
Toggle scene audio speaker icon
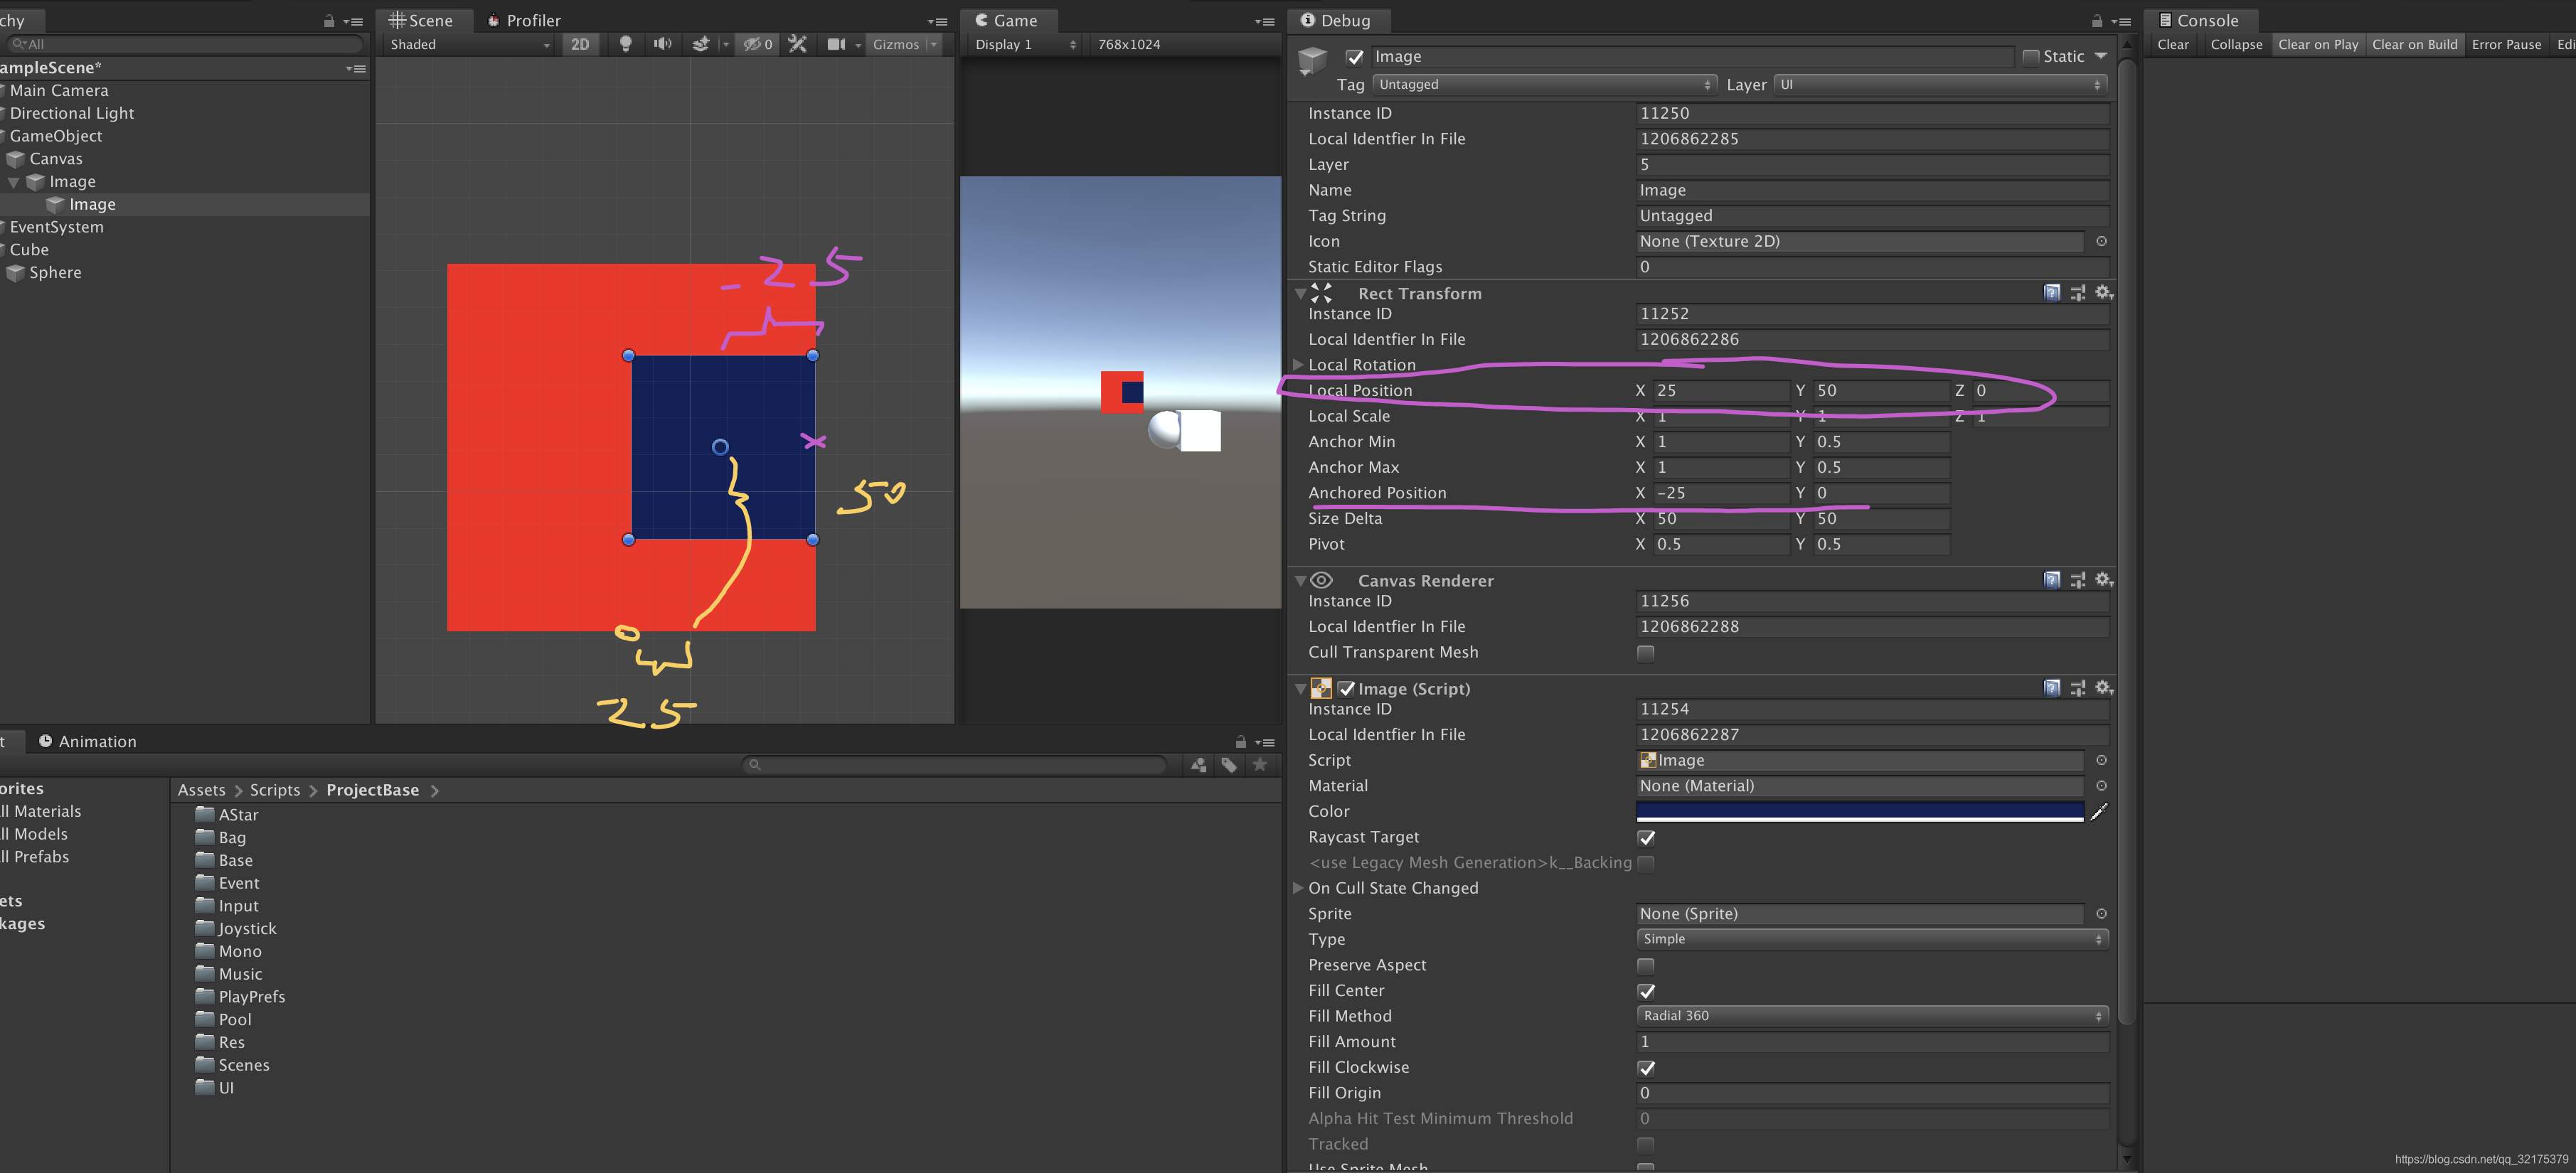pos(662,44)
